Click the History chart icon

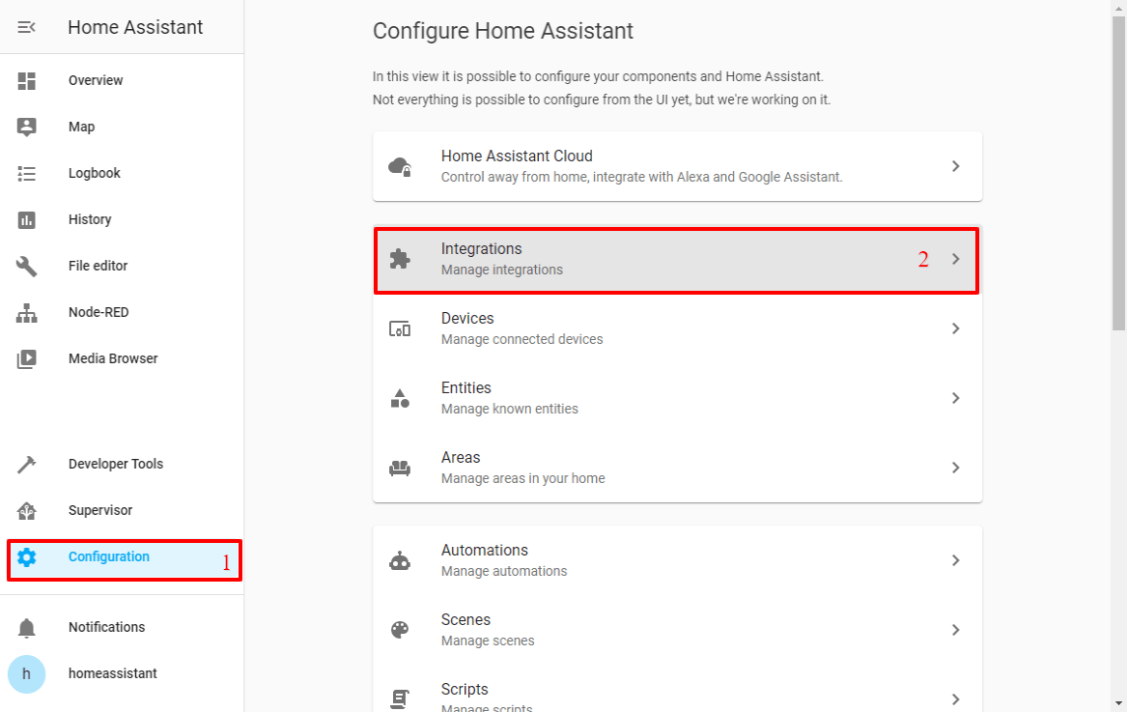pyautogui.click(x=27, y=220)
